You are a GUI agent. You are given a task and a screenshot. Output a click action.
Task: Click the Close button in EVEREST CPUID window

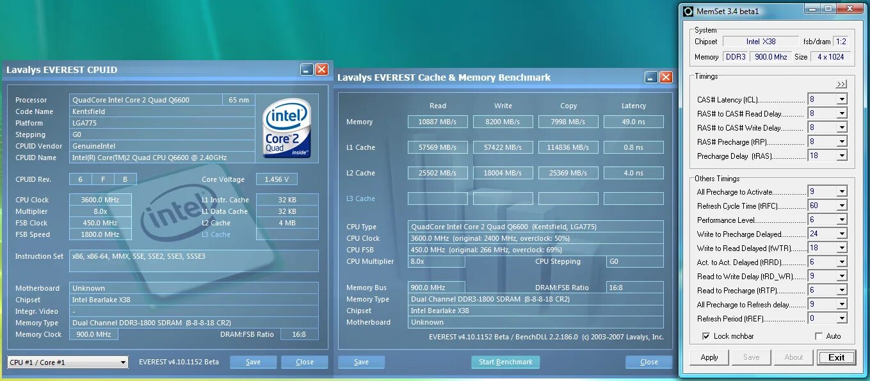point(305,362)
